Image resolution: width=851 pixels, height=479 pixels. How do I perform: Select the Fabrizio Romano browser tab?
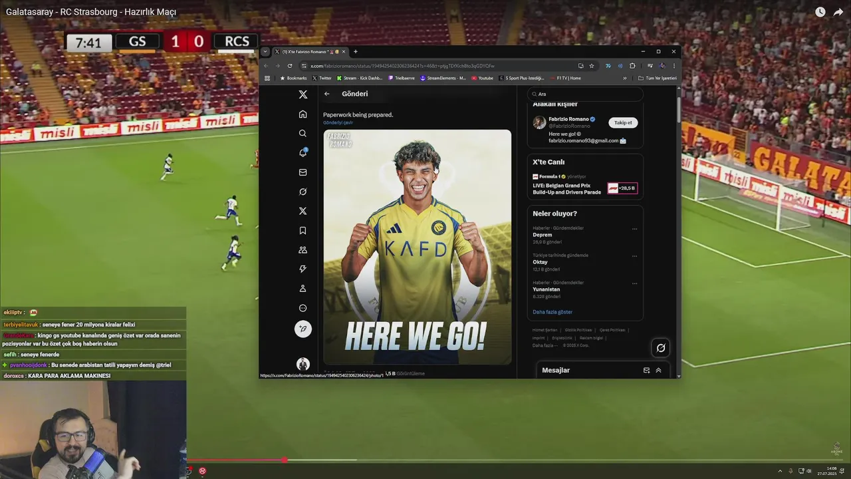pos(309,52)
